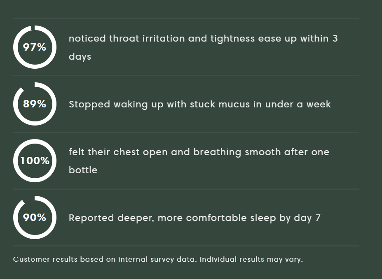
Task: Click the stuck mucus statement text
Action: (x=199, y=105)
